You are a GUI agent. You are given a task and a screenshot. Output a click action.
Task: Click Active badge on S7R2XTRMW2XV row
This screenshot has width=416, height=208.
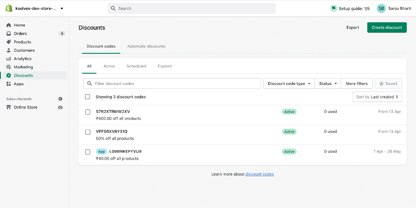[x=289, y=112]
